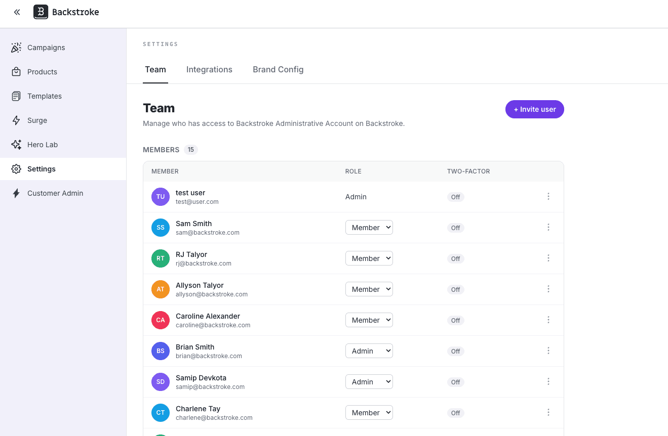Click the Backstroke logo icon
The image size is (668, 436).
(41, 12)
